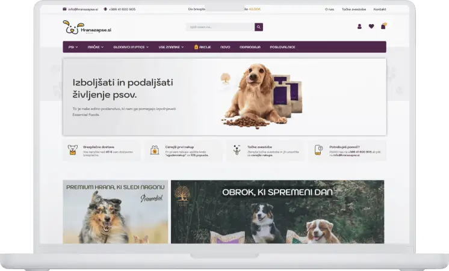Open the user account icon
This screenshot has height=271, width=449.
tap(359, 26)
